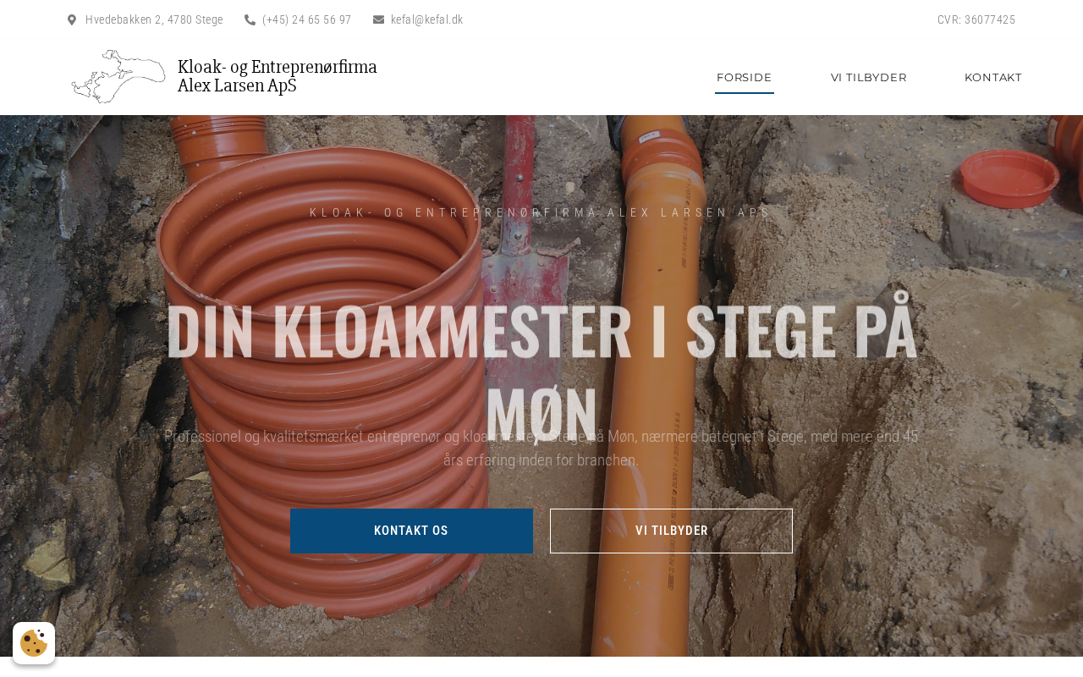The image size is (1083, 677).
Task: Click the kefal@kefal.dk email link
Action: pos(426,19)
